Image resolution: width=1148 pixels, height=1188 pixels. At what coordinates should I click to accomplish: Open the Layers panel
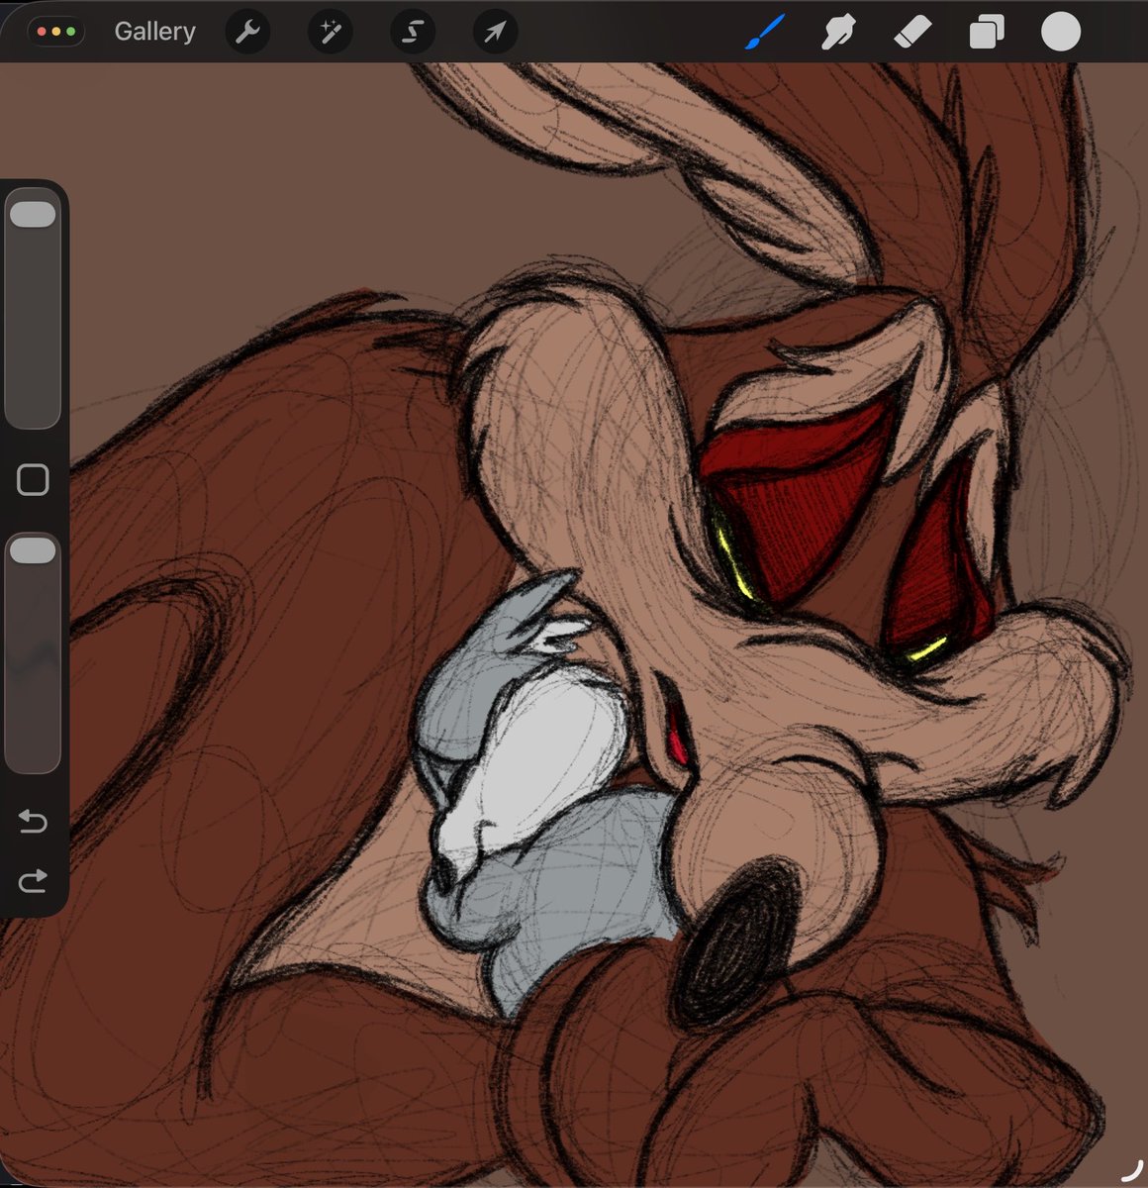(986, 32)
